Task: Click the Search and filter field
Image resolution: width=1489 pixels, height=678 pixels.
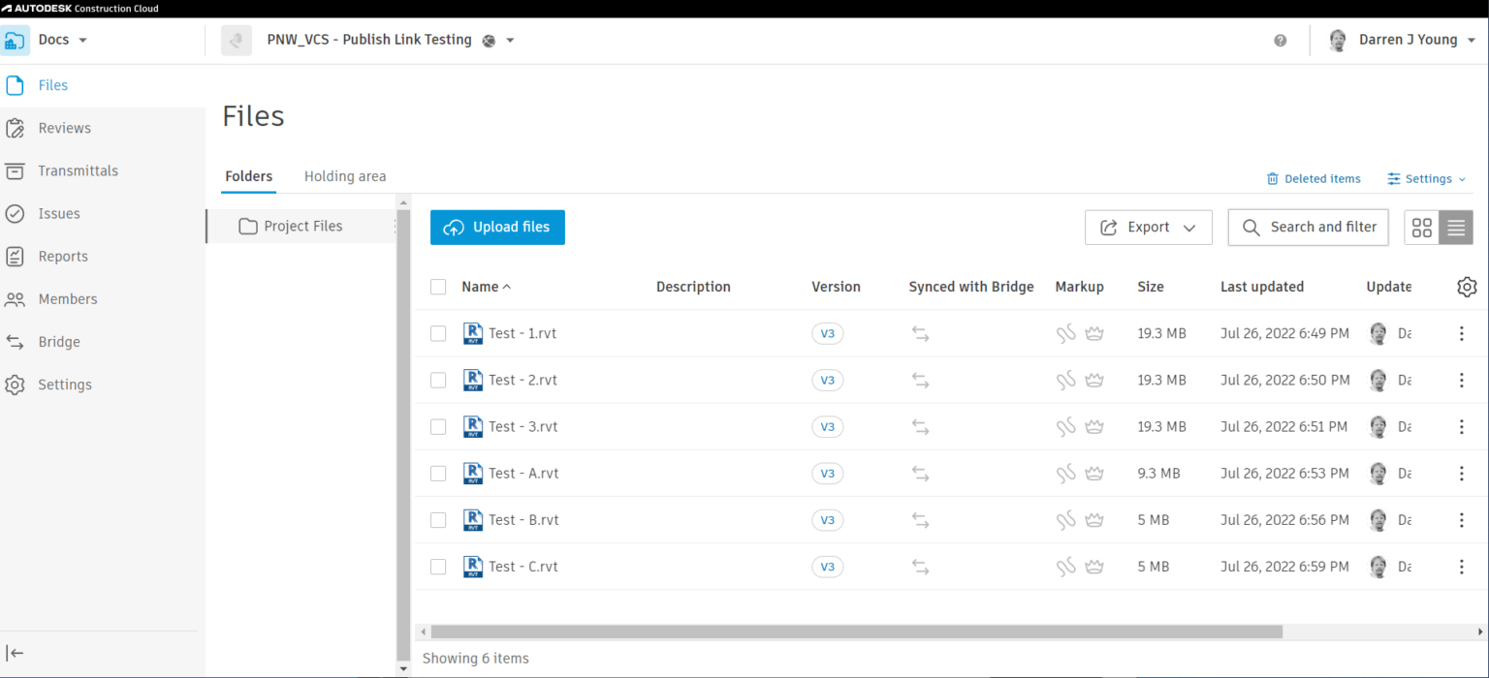Action: click(1308, 228)
